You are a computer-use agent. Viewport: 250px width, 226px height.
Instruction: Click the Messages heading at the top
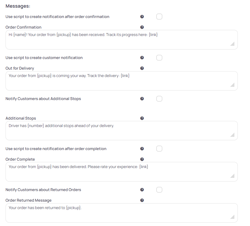(18, 6)
